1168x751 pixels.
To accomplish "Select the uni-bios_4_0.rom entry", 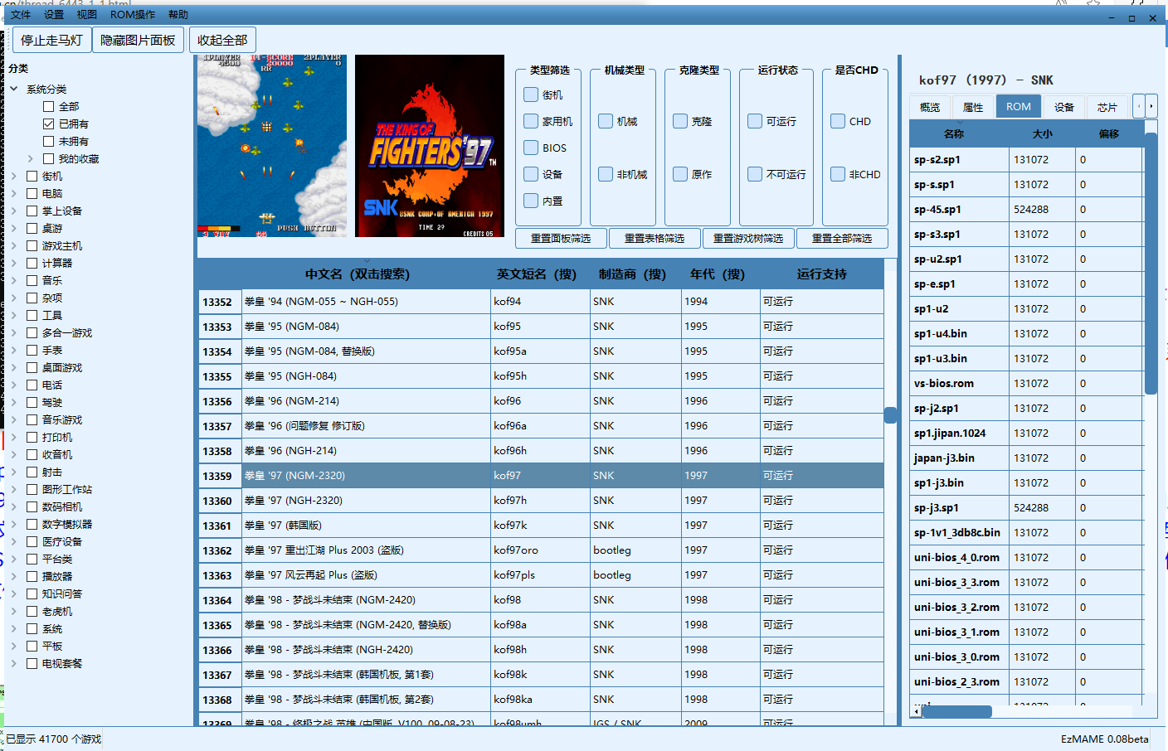I will coord(1027,558).
